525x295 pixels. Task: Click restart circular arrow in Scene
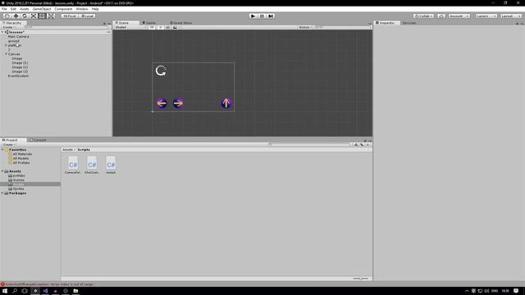tap(161, 70)
